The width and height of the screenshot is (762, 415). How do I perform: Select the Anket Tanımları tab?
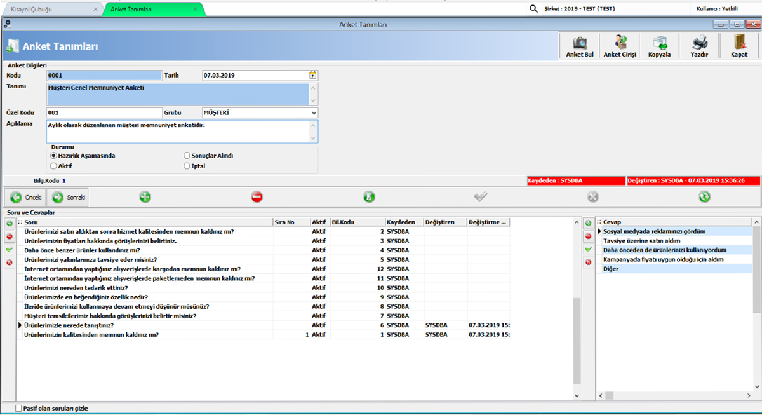click(152, 10)
